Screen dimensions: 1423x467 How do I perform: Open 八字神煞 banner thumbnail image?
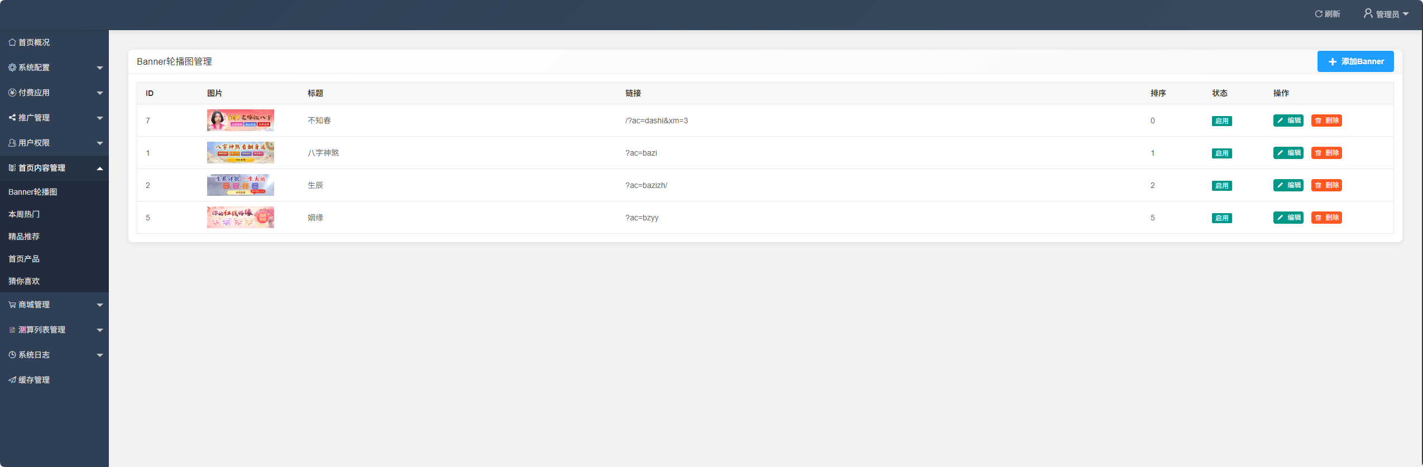click(241, 153)
